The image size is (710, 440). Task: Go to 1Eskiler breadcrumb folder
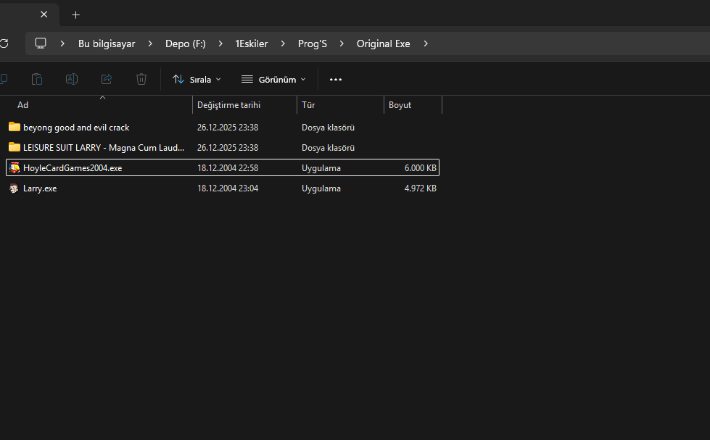tap(252, 43)
